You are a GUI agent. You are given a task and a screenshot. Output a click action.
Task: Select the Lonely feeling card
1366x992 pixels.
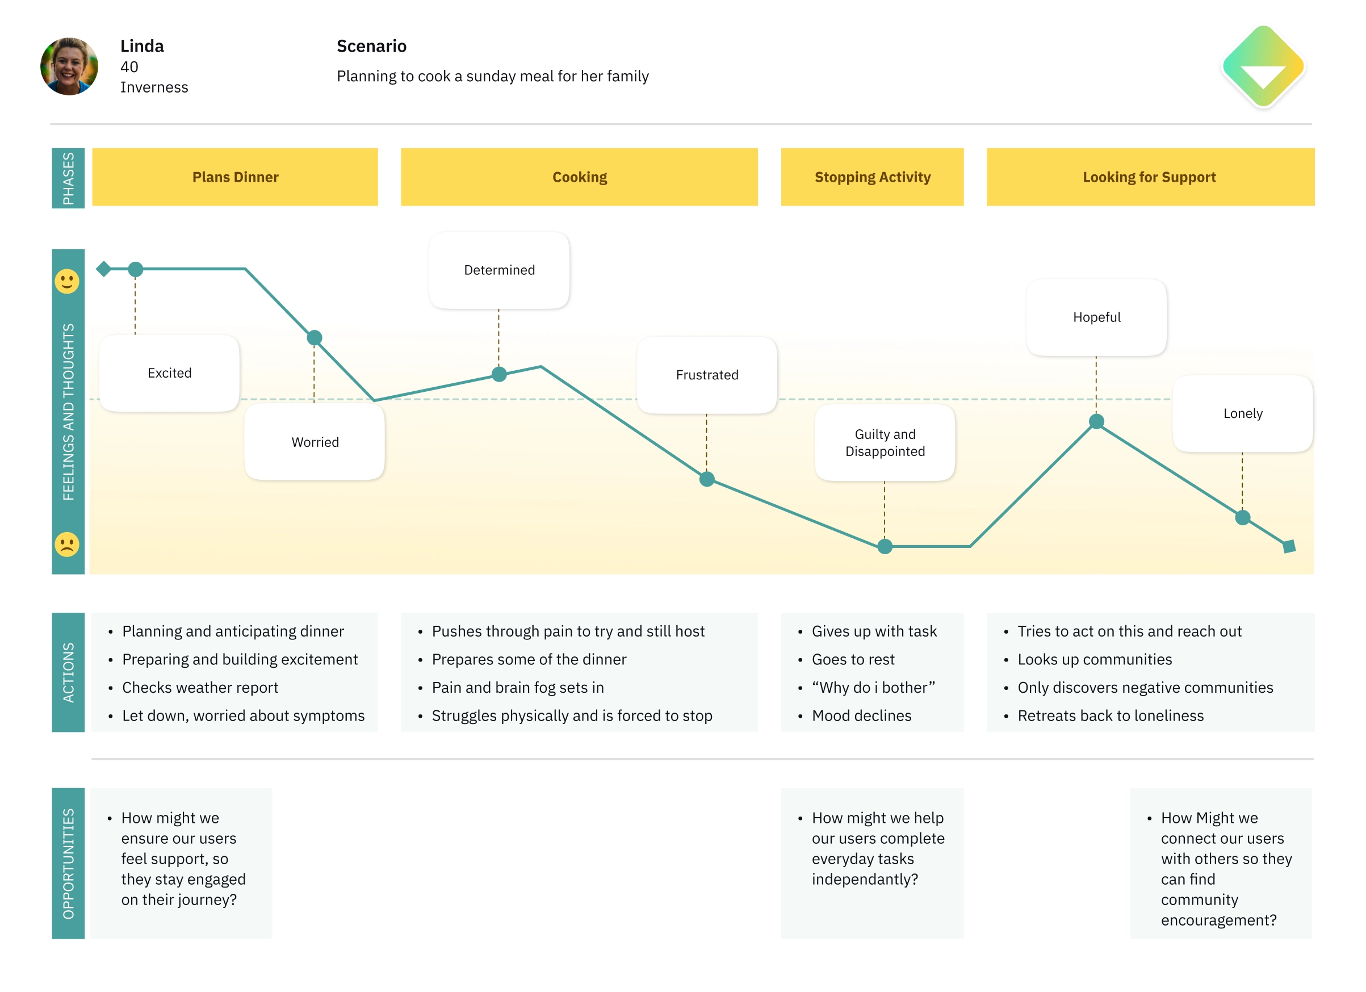1243,414
